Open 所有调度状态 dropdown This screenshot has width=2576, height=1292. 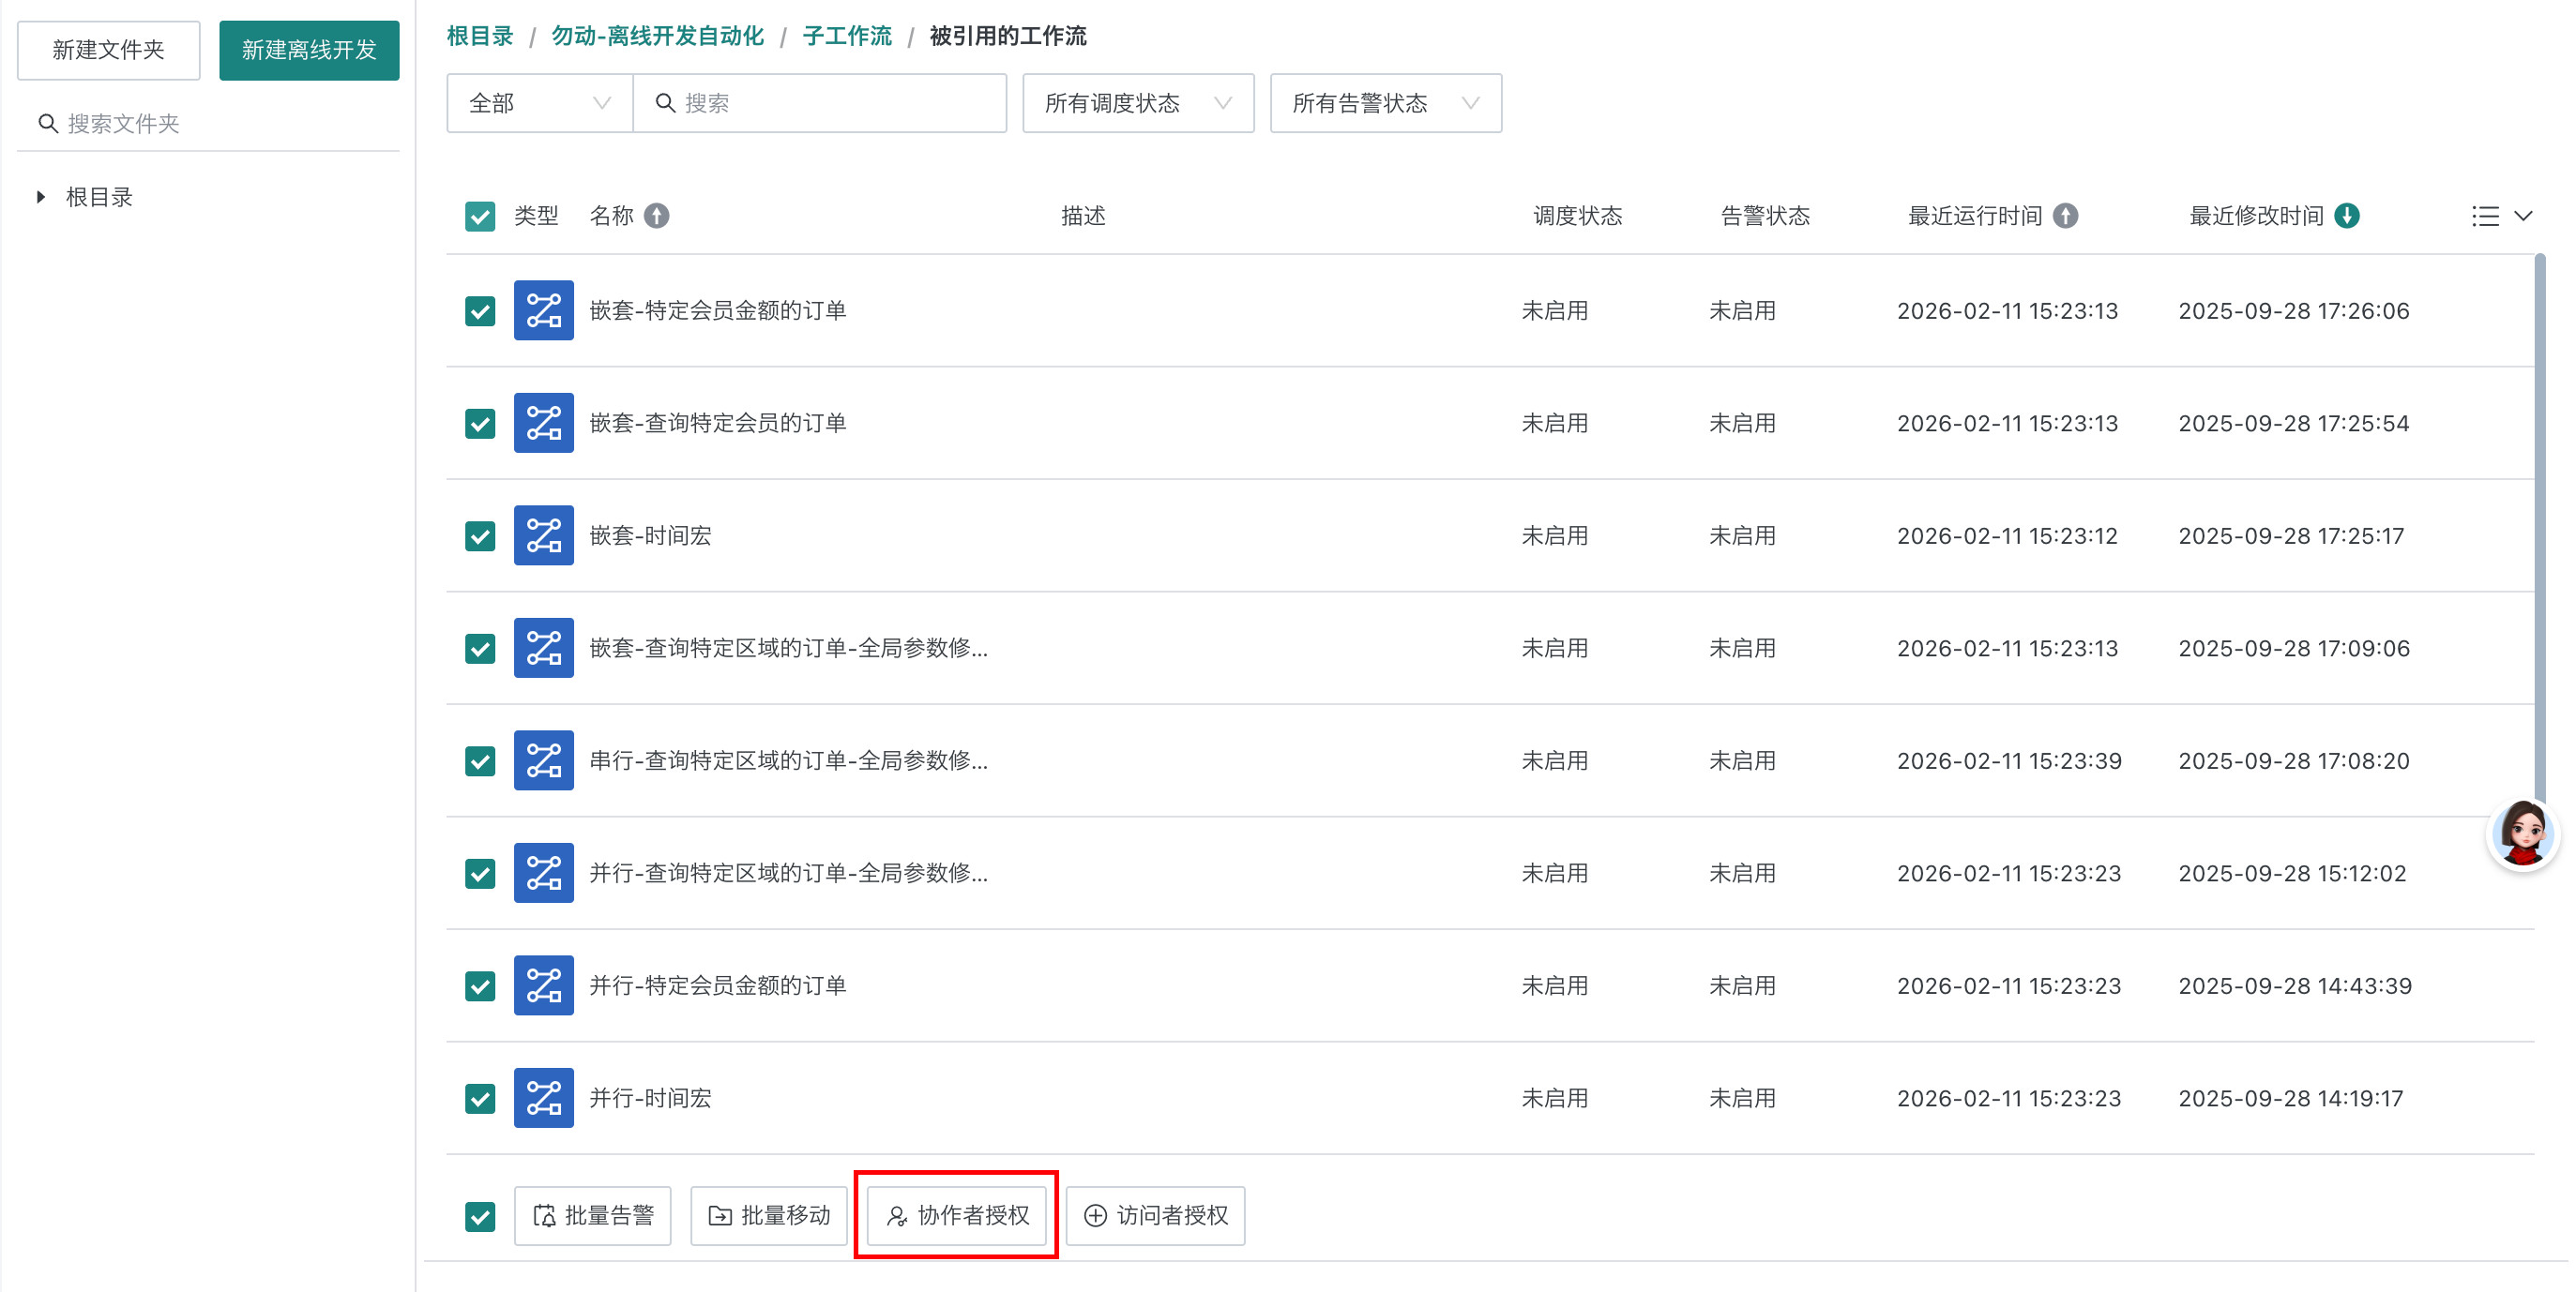pos(1137,103)
